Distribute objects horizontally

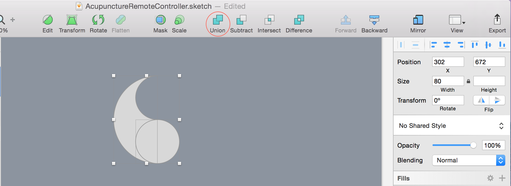401,45
